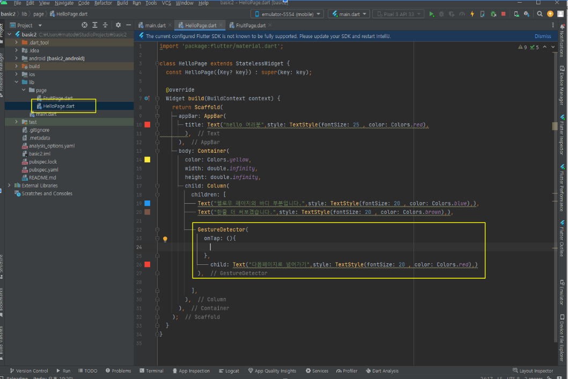Image resolution: width=568 pixels, height=379 pixels.
Task: Expand the android [basic2_android] folder
Action: pos(16,58)
